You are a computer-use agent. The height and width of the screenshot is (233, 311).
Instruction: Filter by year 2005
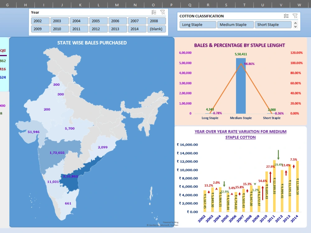click(98, 21)
